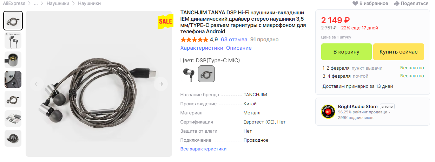
Task: Expand Все характеристики list
Action: (x=203, y=149)
